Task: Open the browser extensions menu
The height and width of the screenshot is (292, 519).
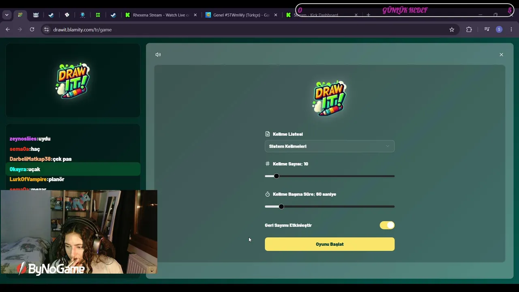Action: pyautogui.click(x=469, y=30)
